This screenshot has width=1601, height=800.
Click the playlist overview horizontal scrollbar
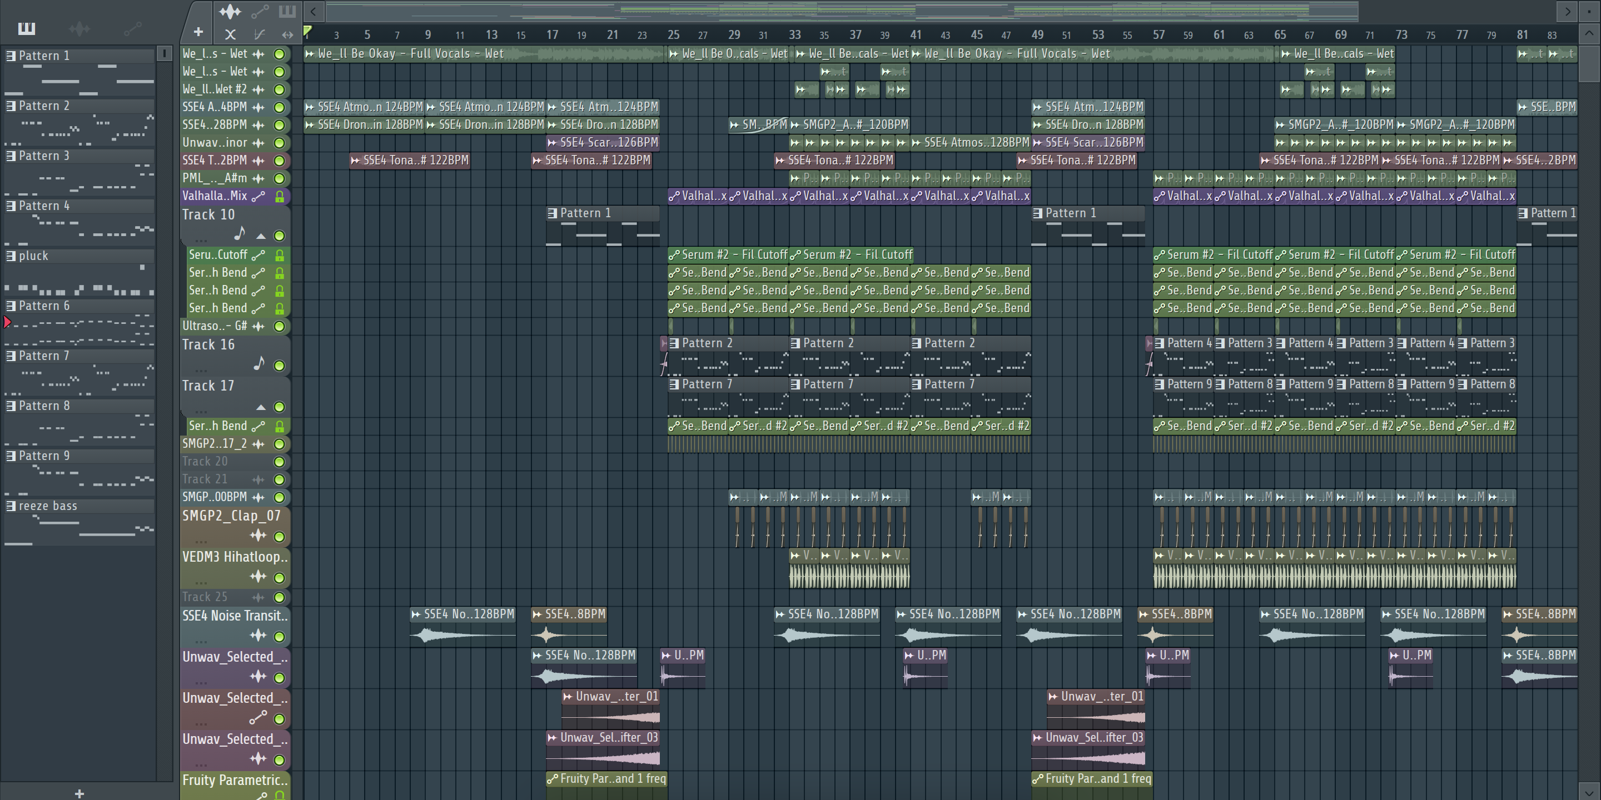pos(842,11)
